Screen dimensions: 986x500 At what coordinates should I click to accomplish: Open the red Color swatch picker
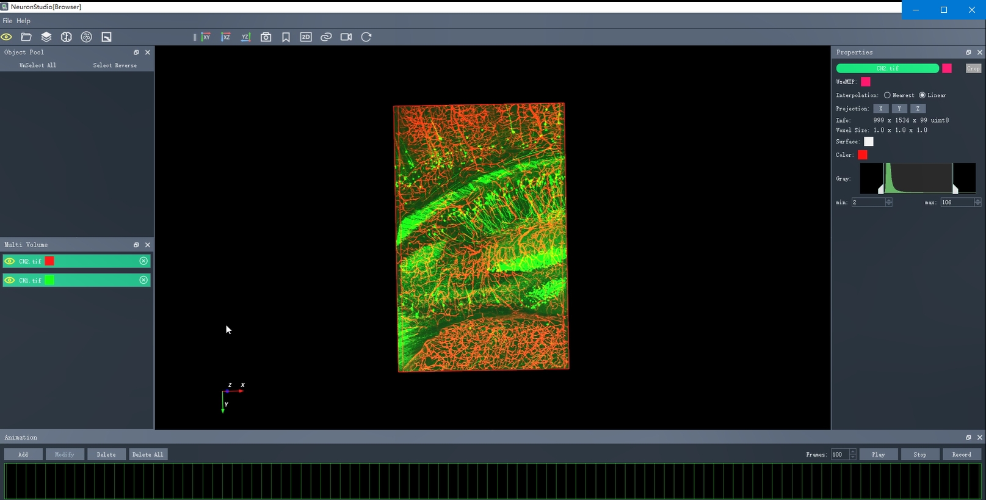[x=862, y=155]
